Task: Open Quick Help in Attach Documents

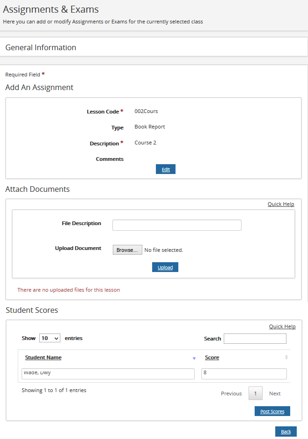Action: pos(281,204)
